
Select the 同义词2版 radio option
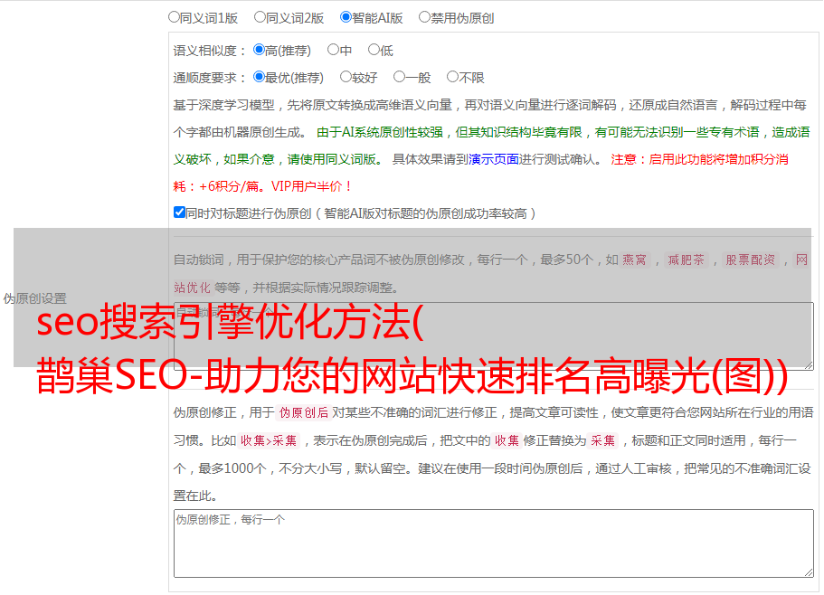point(260,17)
